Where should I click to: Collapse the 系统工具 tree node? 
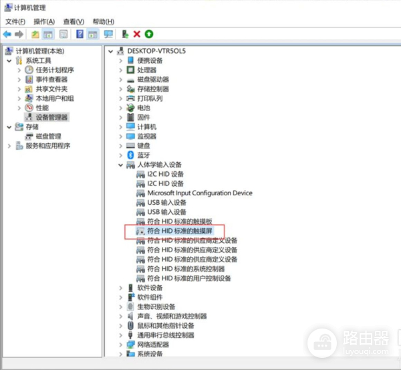pos(9,61)
